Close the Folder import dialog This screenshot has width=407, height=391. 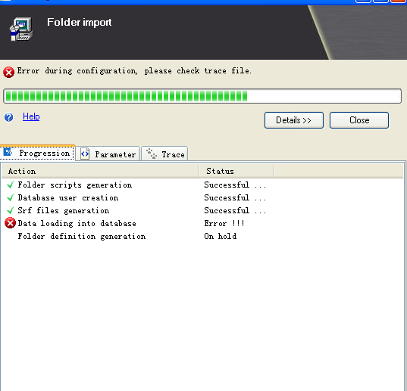(x=359, y=120)
